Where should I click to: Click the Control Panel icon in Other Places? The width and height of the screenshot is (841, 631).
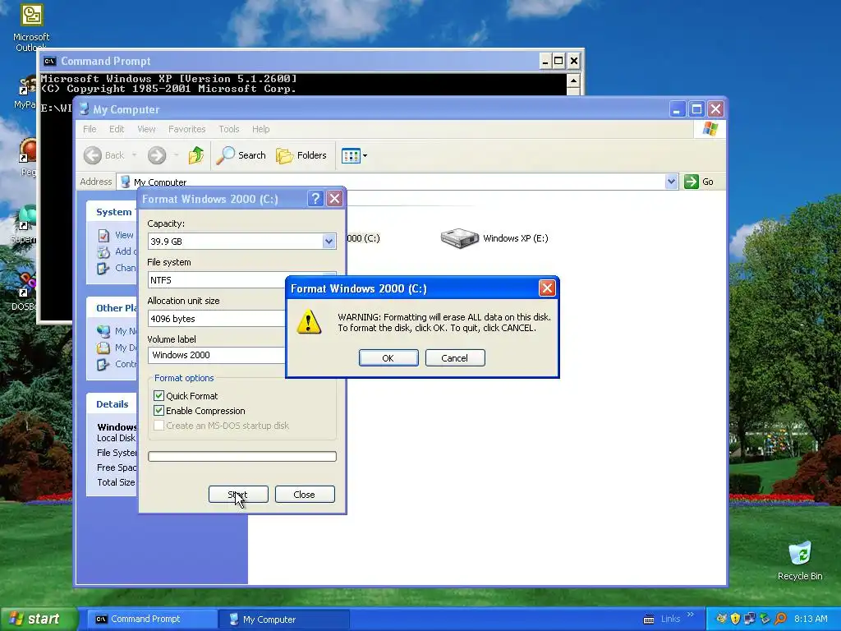[x=103, y=364]
